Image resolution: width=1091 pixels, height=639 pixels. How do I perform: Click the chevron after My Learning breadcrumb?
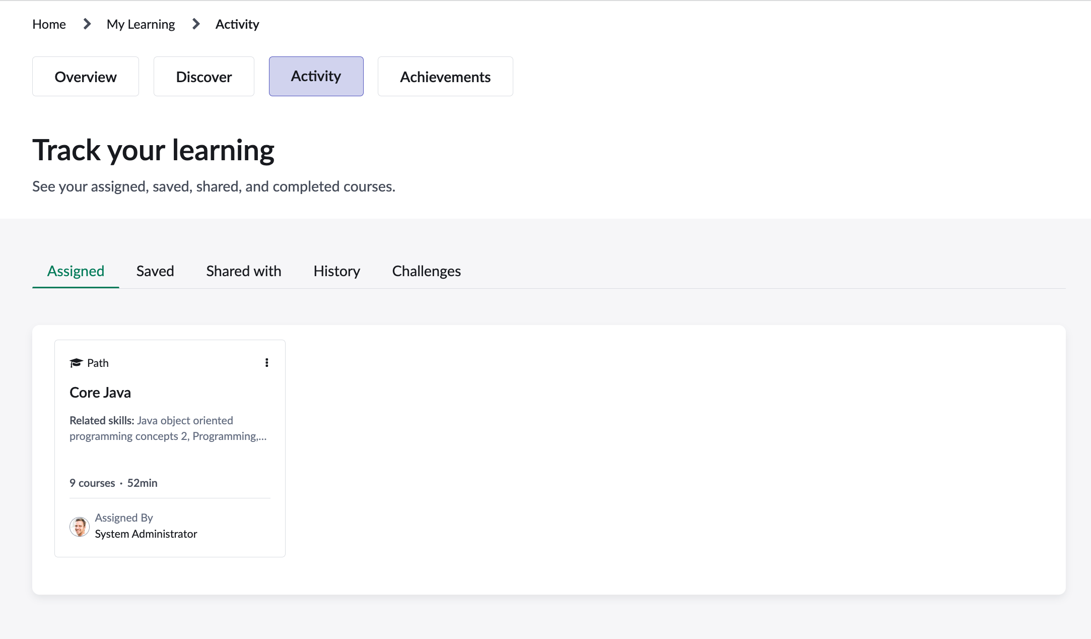(196, 24)
